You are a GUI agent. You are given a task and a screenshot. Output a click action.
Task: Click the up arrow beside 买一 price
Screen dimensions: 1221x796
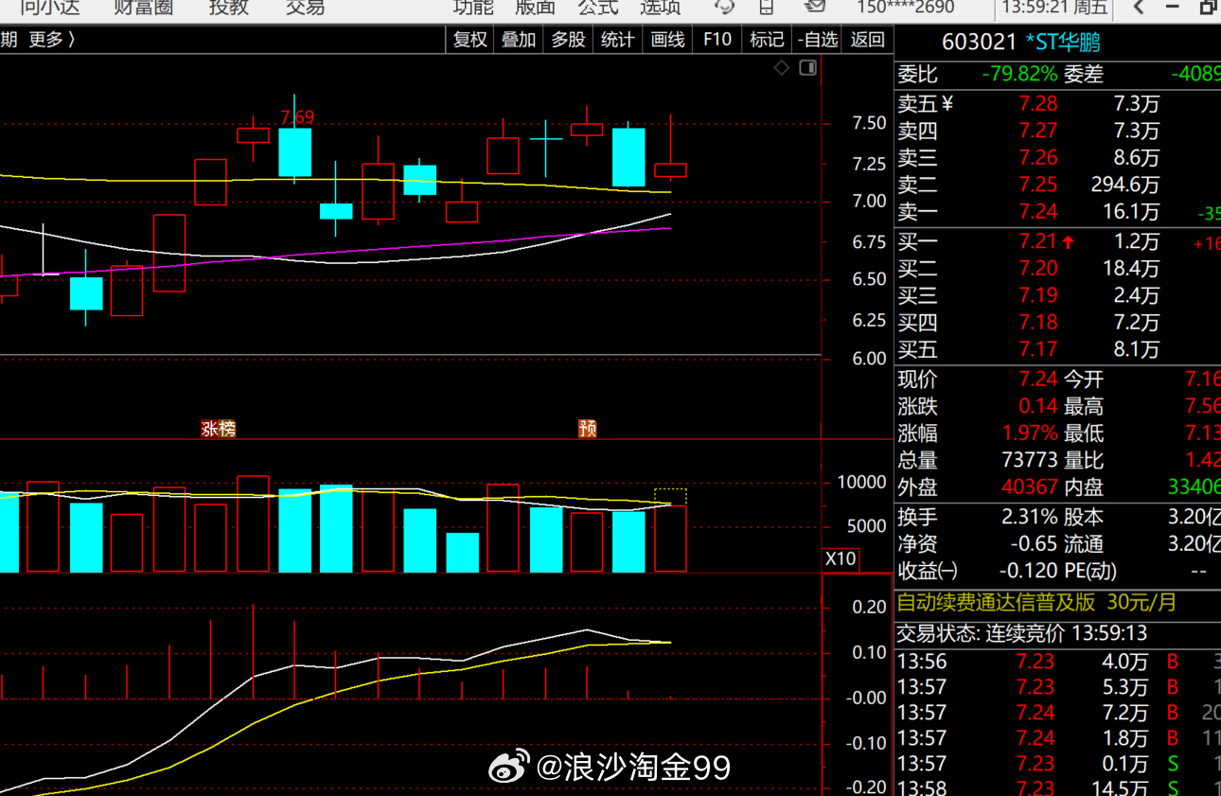tap(1069, 242)
